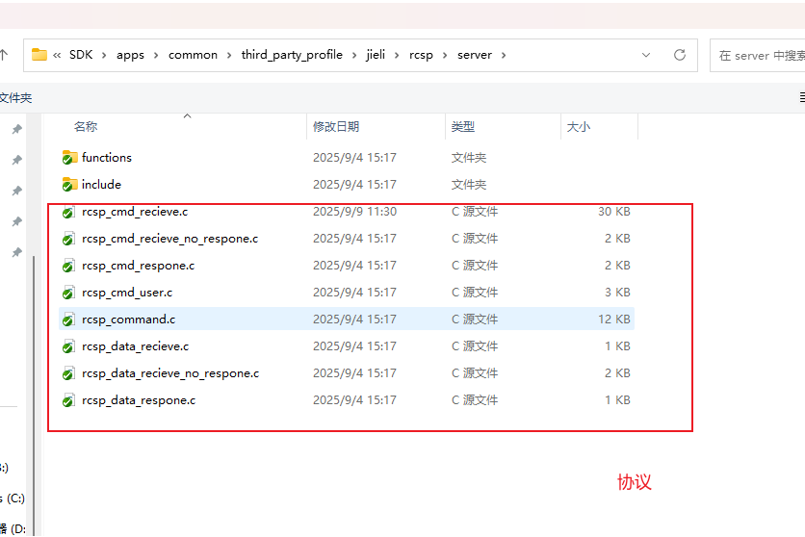Image resolution: width=805 pixels, height=537 pixels.
Task: Select file name rcsp_command.c
Action: (x=129, y=319)
